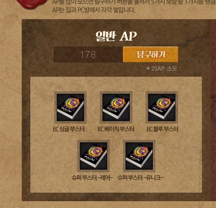Click the cut-off description line mentioning 탐구하기

coord(134,2)
